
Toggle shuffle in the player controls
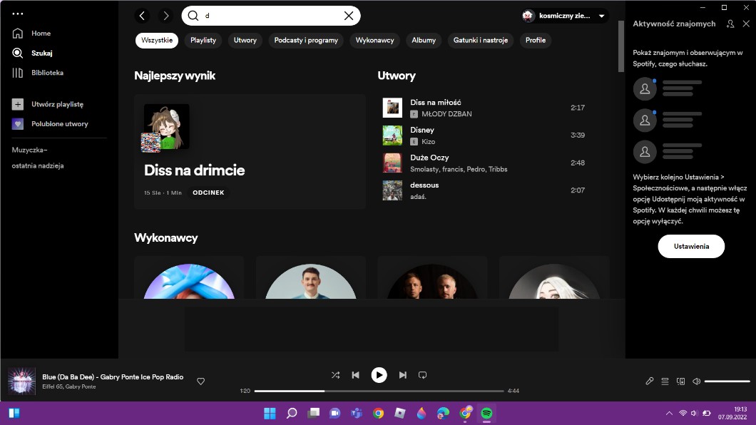[336, 375]
